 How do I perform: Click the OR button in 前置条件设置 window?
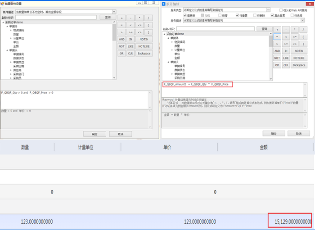click(x=121, y=54)
